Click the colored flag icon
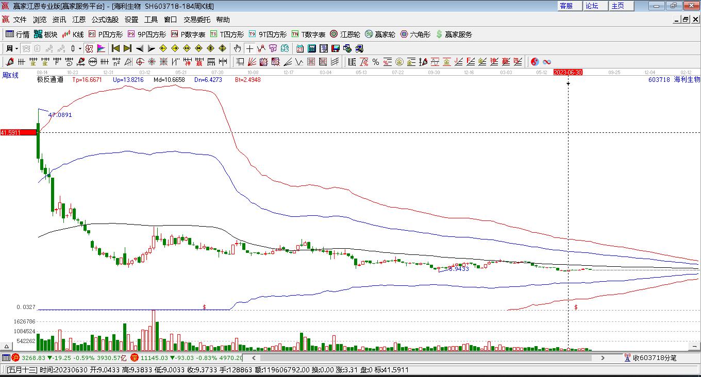Screen dimensions: 701x377 click(101, 48)
